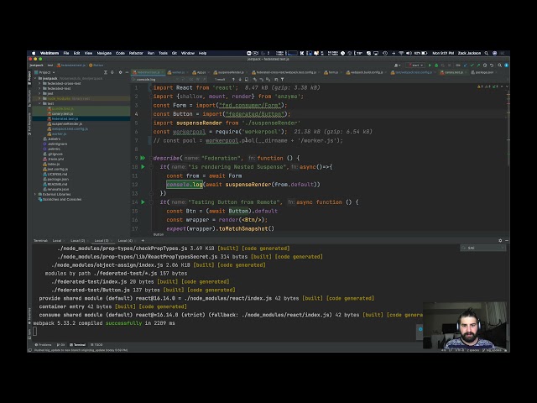Click the volume speaker menu bar icon
Image resolution: width=537 pixels, height=403 pixels.
(409, 53)
